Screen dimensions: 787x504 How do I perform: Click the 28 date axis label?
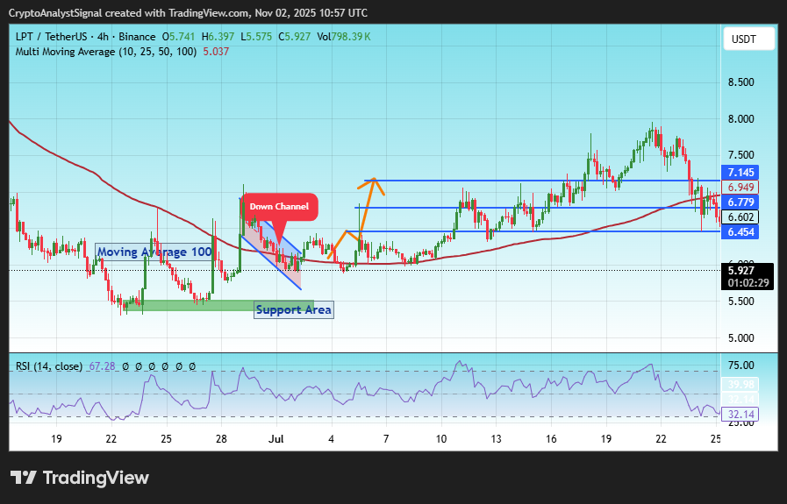tap(221, 439)
